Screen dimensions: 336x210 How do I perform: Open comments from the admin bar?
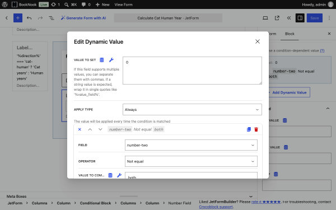point(86,4)
